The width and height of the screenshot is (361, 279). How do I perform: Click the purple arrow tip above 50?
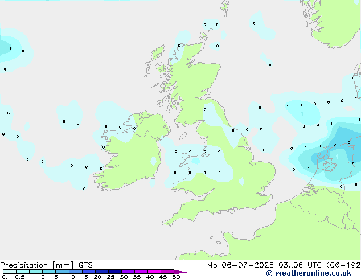180,272
